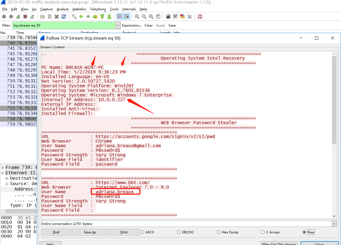Open the Statistics menu
The image size is (341, 245).
79,9
